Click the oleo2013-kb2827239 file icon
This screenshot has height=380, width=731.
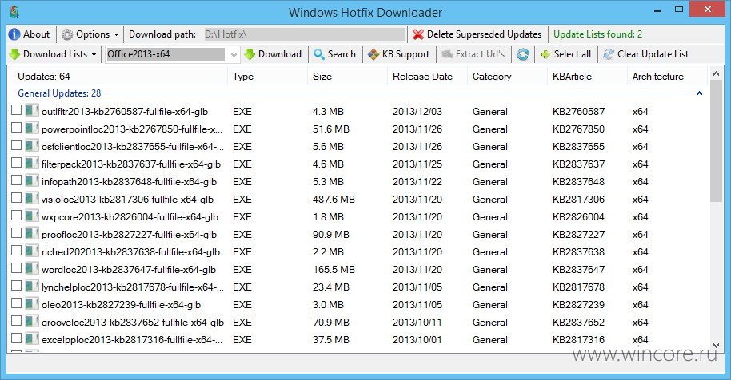tap(32, 304)
